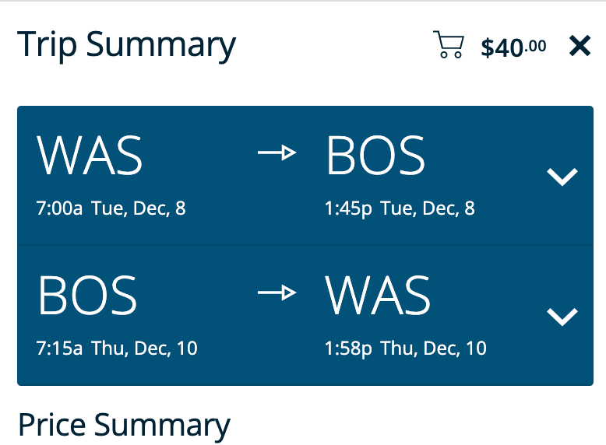The image size is (606, 445).
Task: Click the 7:15a Thu, Dec, 10 departure time
Action: 117,348
